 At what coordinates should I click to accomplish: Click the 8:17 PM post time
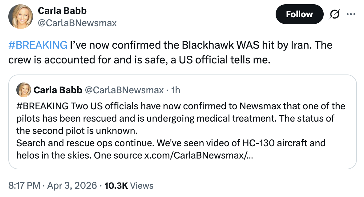click(24, 186)
